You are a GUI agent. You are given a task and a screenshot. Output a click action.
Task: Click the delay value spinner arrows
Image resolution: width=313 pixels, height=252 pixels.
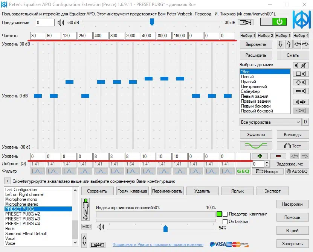pos(267,164)
